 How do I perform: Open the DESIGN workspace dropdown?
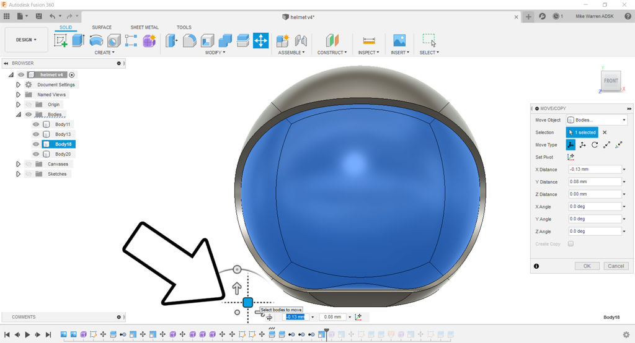tap(26, 40)
